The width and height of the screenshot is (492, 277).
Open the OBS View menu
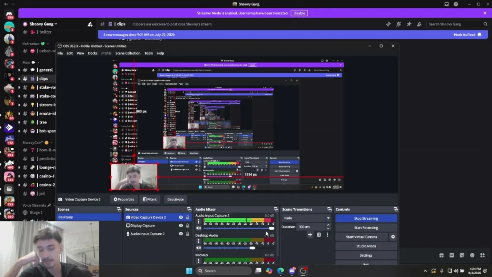(80, 53)
